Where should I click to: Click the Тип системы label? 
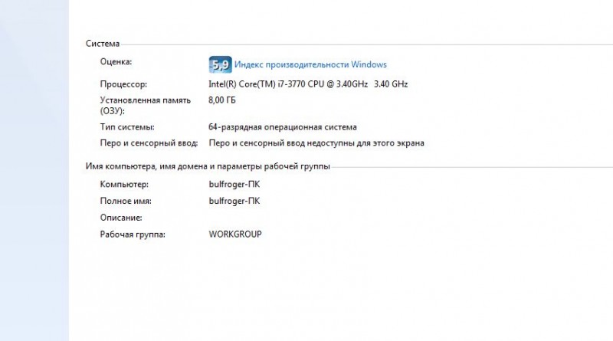[126, 127]
